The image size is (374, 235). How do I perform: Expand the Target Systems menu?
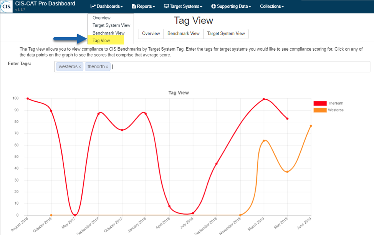click(183, 7)
